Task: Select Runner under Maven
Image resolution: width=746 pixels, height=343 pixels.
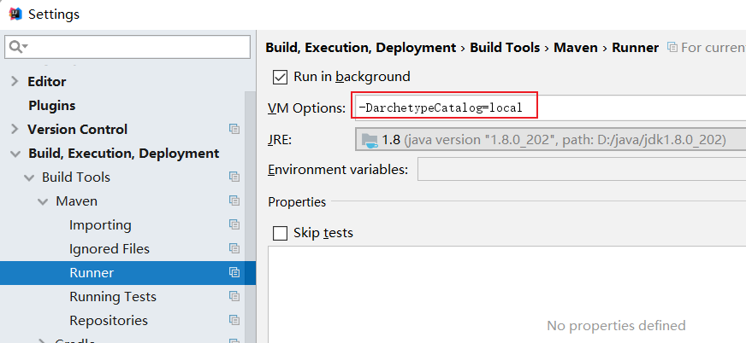Action: 92,273
